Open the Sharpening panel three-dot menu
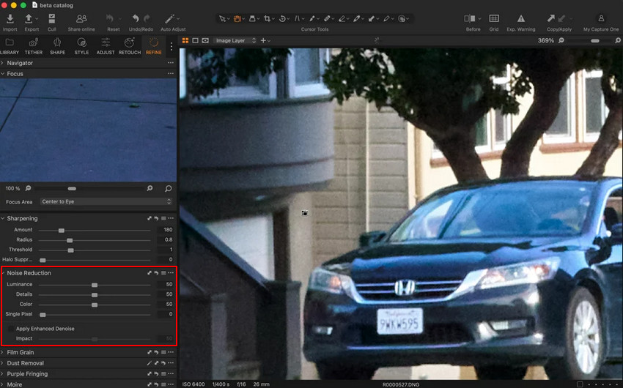The width and height of the screenshot is (623, 388). [x=171, y=218]
